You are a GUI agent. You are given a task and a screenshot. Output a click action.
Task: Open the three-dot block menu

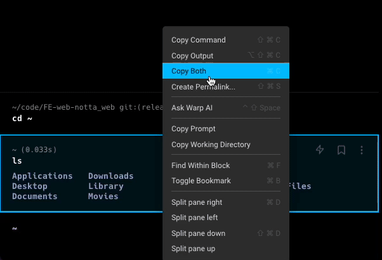tap(362, 150)
